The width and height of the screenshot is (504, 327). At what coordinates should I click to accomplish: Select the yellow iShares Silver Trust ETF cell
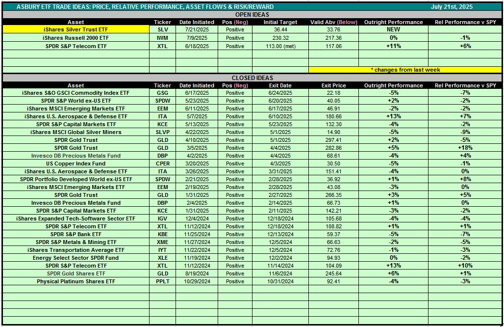click(x=76, y=30)
